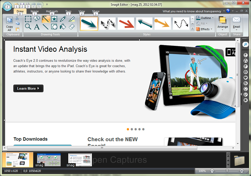
Task: Activate the Highlighter tool
Action: tap(72, 19)
